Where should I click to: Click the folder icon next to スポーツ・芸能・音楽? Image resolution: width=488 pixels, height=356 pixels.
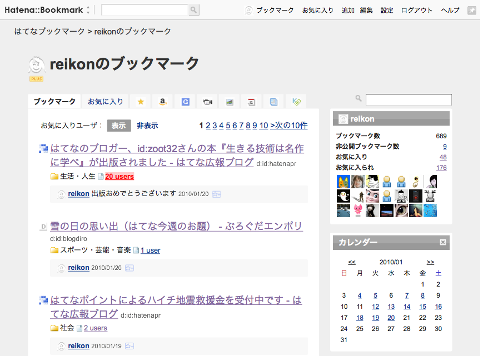54,250
